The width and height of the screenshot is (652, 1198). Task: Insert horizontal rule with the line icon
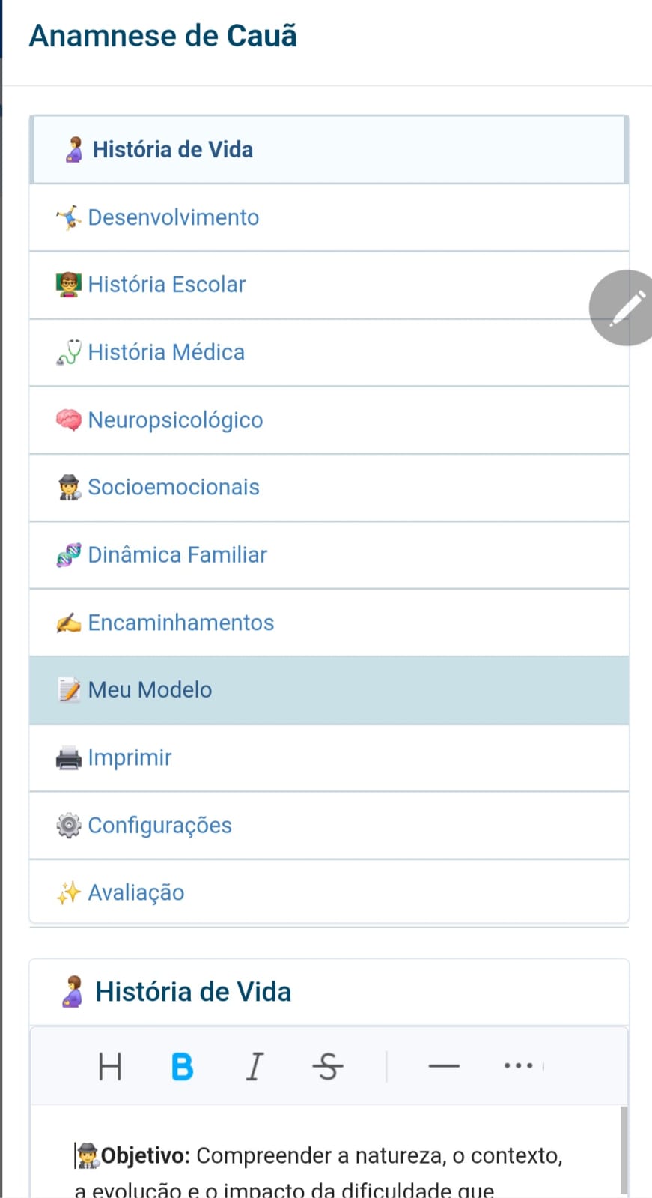pos(444,1066)
